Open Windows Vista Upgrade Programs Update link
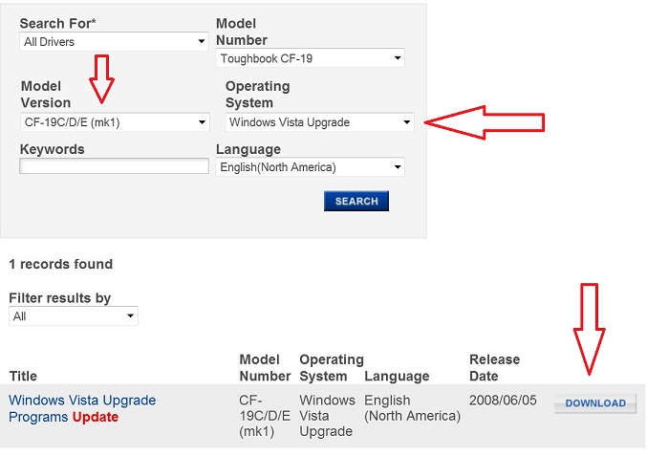647x456 pixels. tap(82, 408)
